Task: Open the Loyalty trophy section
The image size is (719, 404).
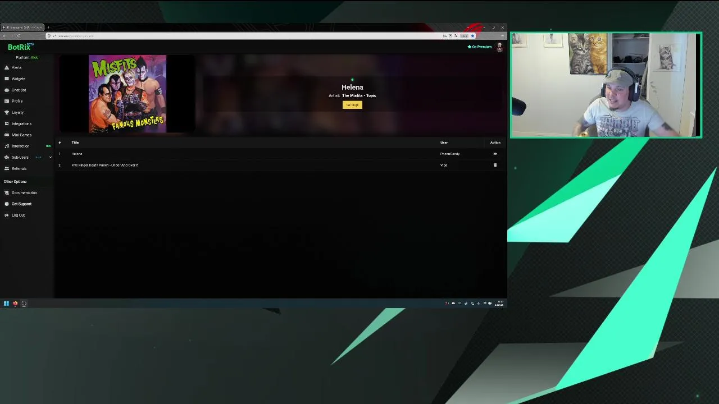Action: [17, 112]
